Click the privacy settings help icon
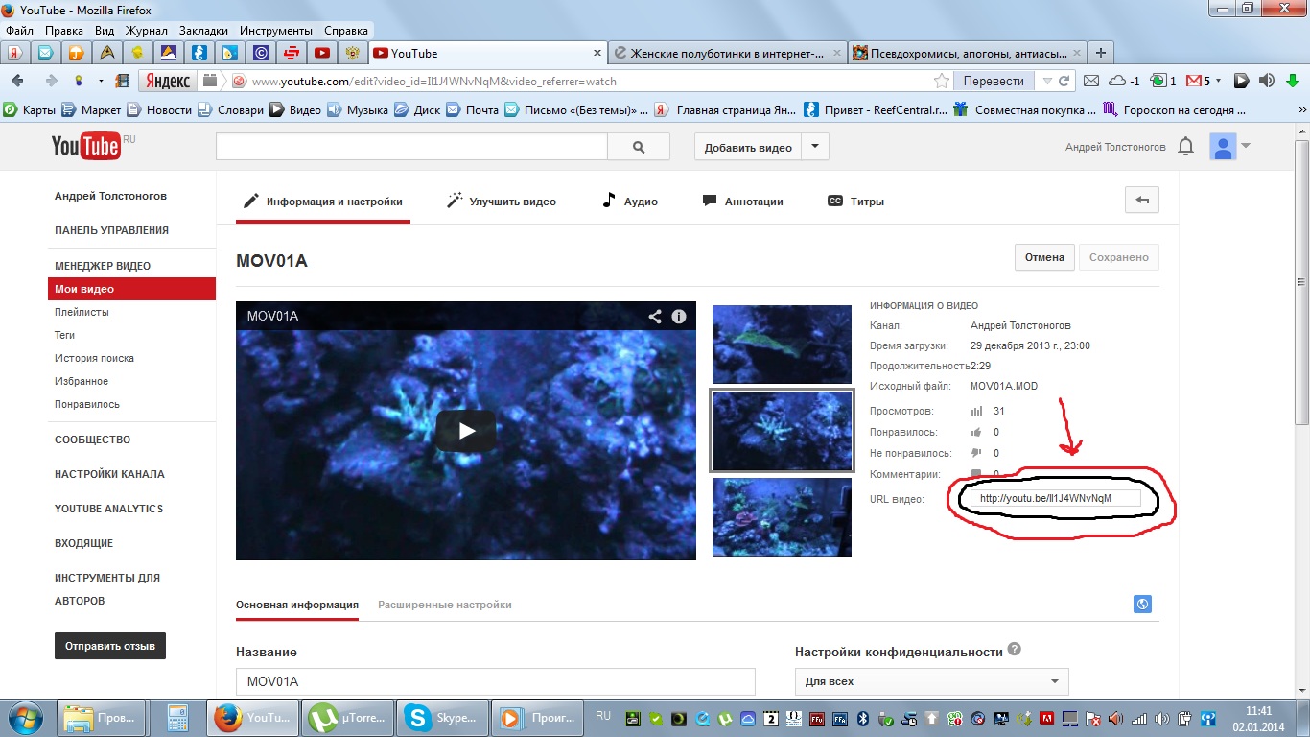This screenshot has height=737, width=1310. point(1015,650)
